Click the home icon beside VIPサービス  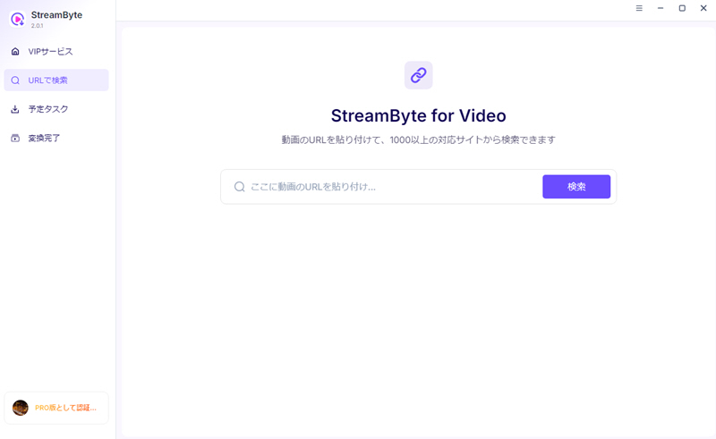(15, 52)
